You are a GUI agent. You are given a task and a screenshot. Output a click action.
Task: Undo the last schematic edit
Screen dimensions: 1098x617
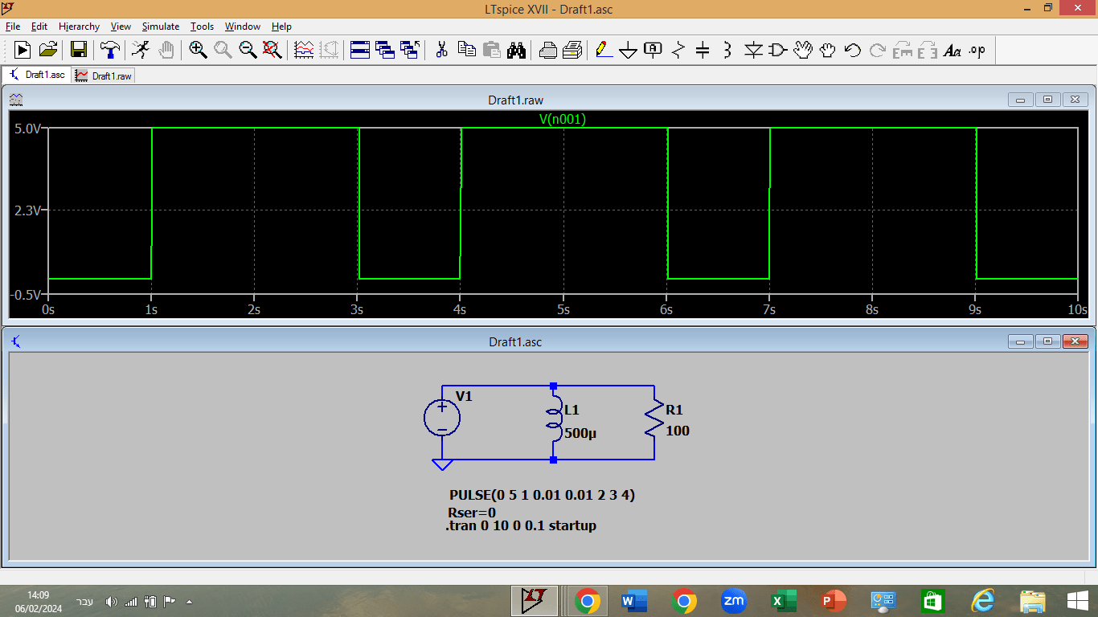tap(851, 49)
